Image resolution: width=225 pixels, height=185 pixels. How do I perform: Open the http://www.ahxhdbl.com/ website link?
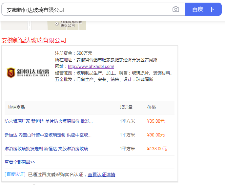(x=91, y=66)
